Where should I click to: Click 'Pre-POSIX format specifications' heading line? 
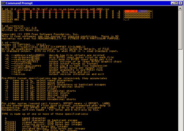click(x=54, y=78)
